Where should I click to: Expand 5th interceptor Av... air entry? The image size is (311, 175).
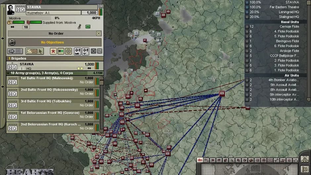pos(247,95)
